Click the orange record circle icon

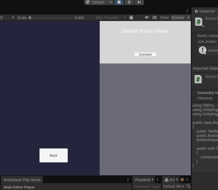[182, 180]
